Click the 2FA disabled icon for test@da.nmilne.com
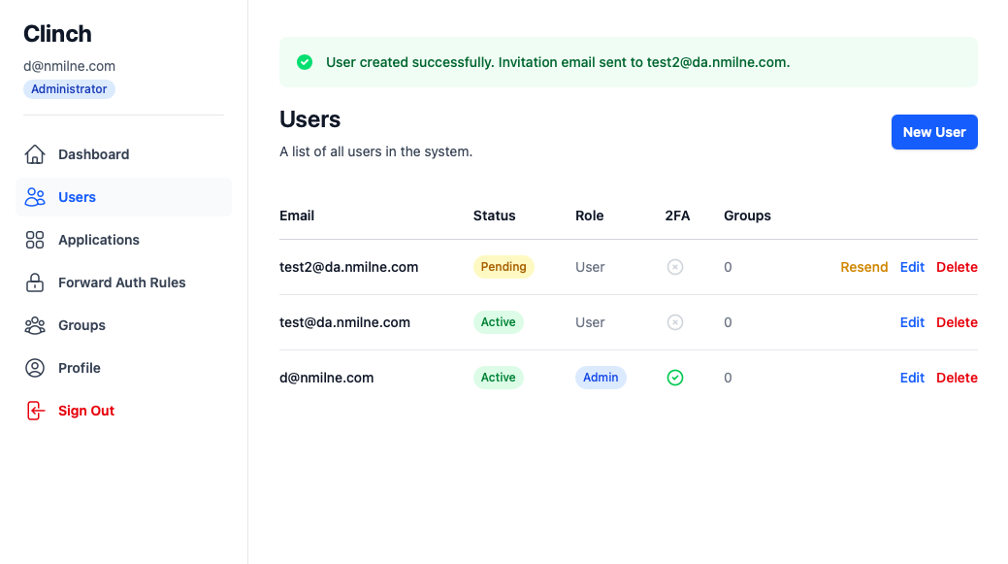Screen dimensions: 1008x564 tap(675, 322)
